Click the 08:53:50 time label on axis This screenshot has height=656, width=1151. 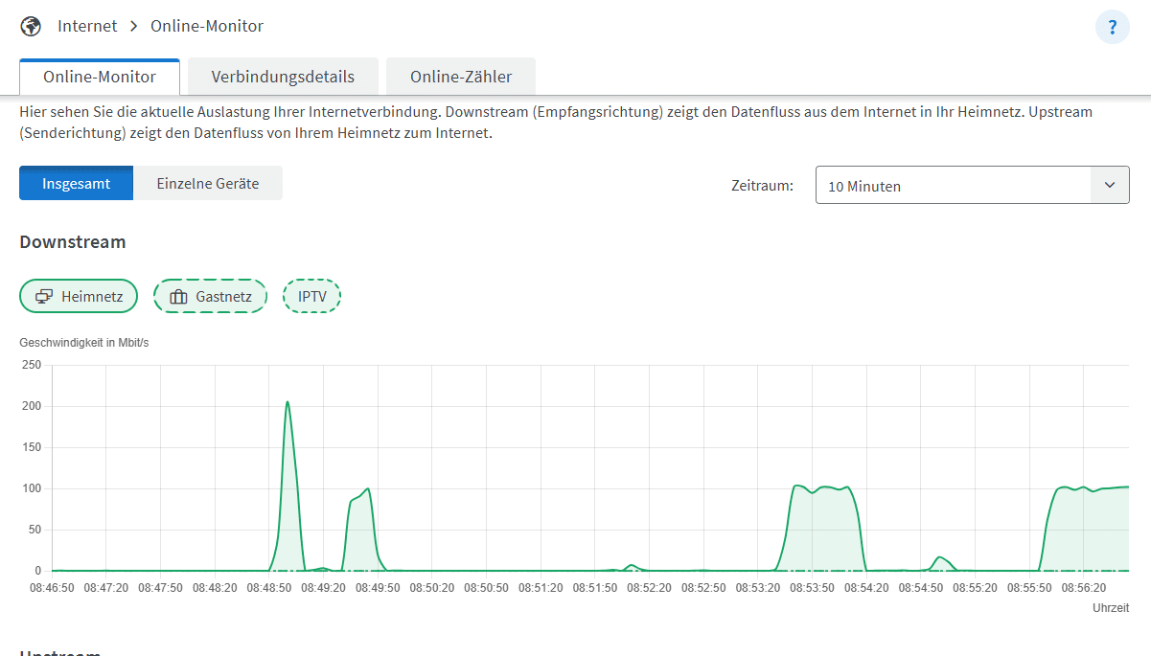click(x=812, y=587)
